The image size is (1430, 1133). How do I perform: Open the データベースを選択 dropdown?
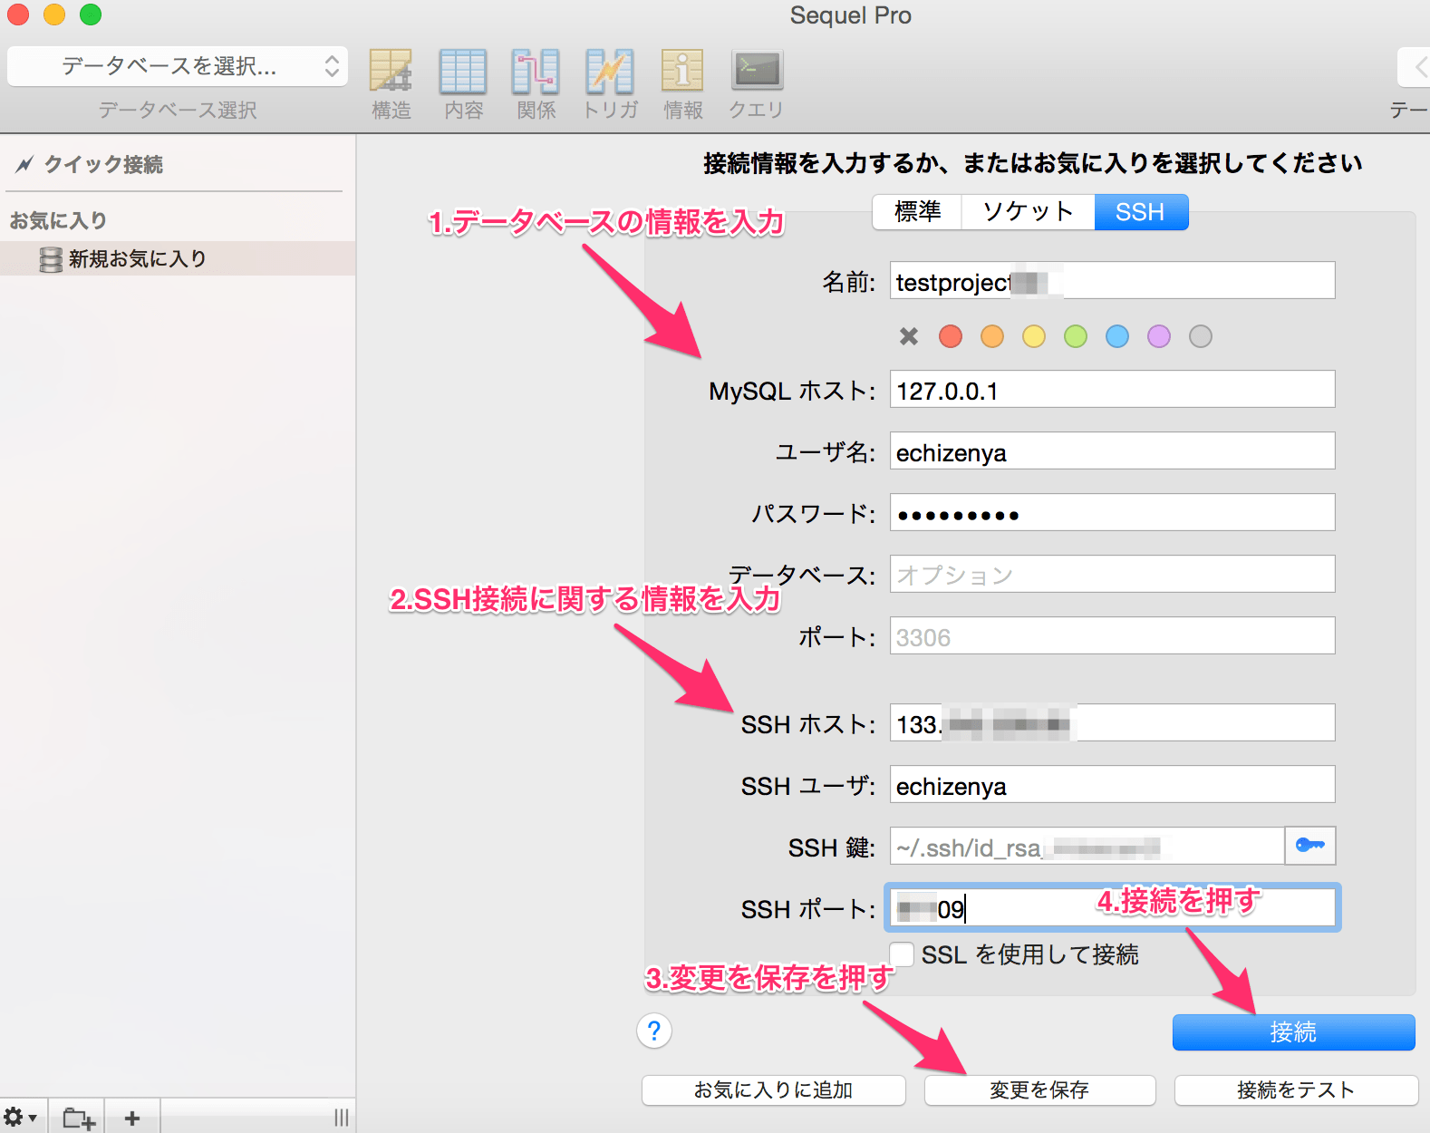coord(178,66)
